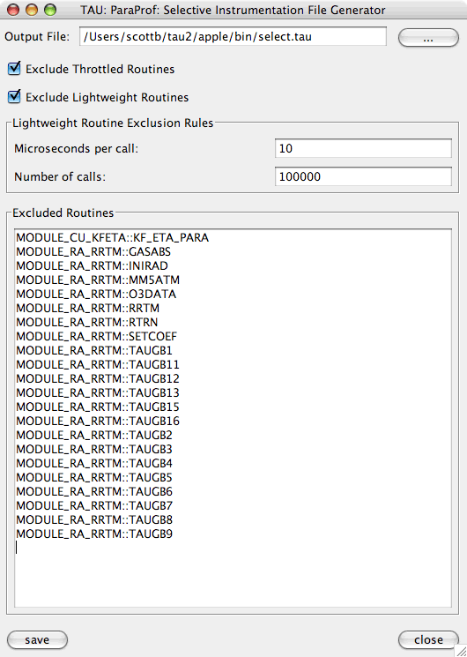Focus the Number of calls field
The width and height of the screenshot is (467, 657).
[363, 176]
